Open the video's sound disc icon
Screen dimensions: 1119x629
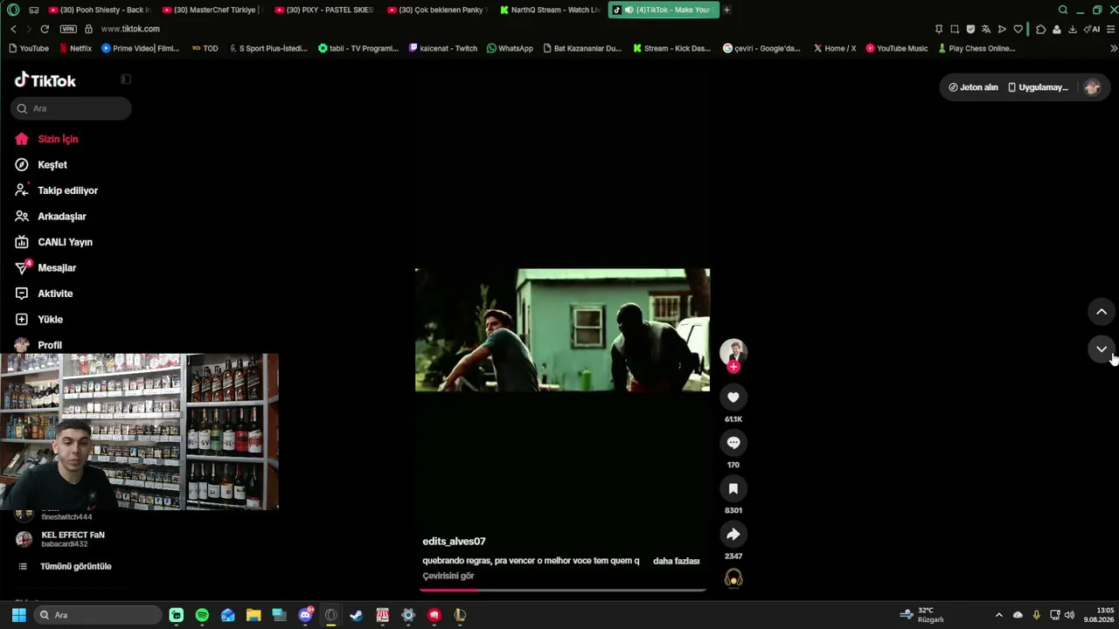click(733, 578)
